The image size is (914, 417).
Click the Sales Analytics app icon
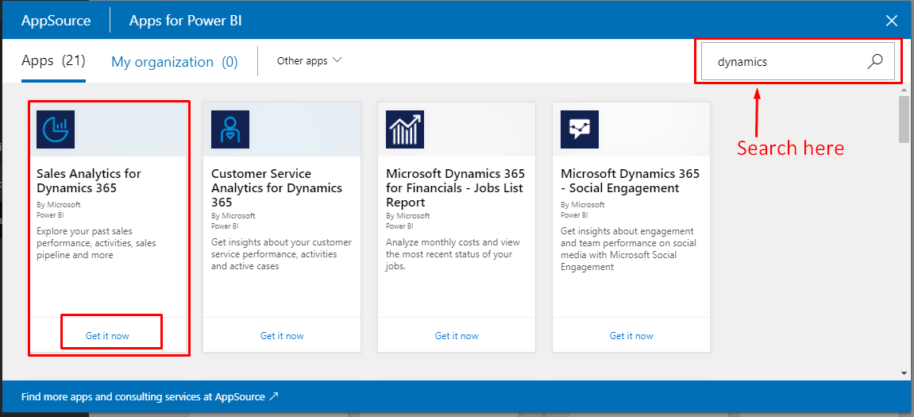pos(56,129)
